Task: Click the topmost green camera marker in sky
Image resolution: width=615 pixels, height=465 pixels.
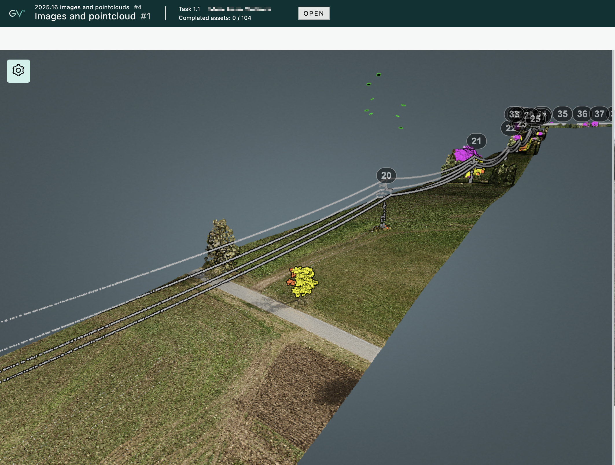Action: coord(378,75)
